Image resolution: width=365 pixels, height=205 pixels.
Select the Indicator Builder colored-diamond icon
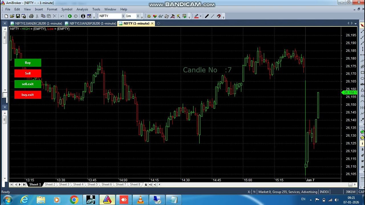tap(155, 16)
